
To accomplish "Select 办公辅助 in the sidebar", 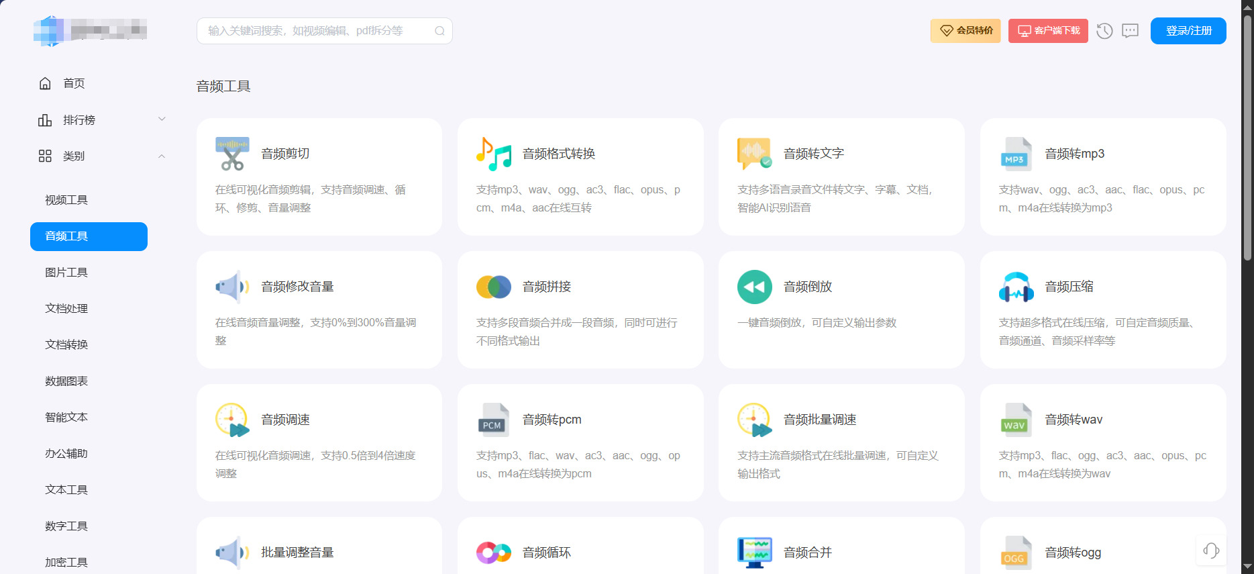I will coord(66,454).
